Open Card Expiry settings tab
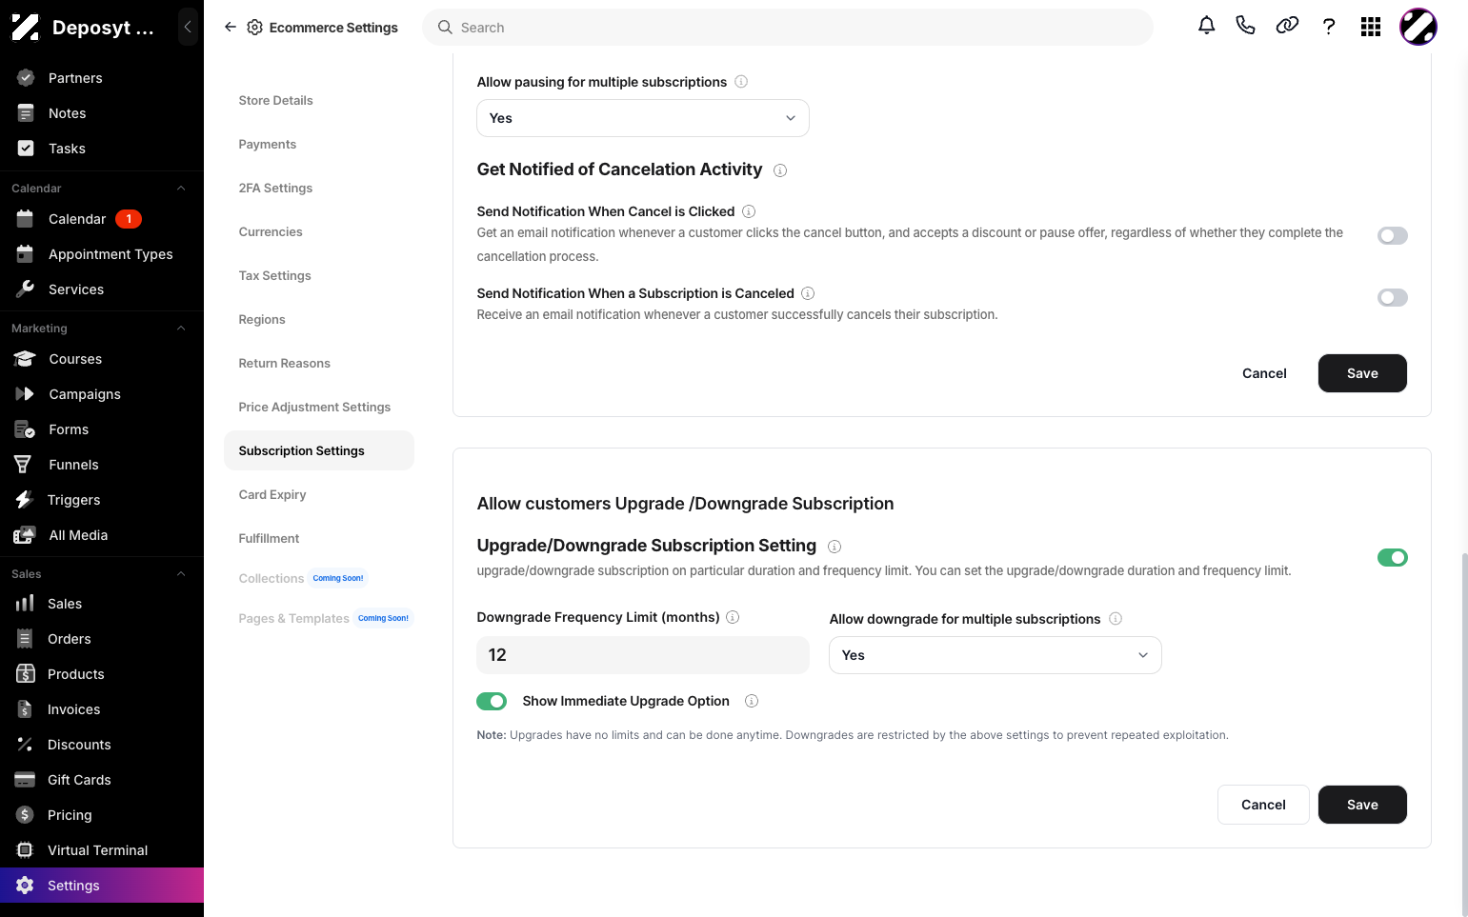The height and width of the screenshot is (917, 1468). tap(272, 494)
